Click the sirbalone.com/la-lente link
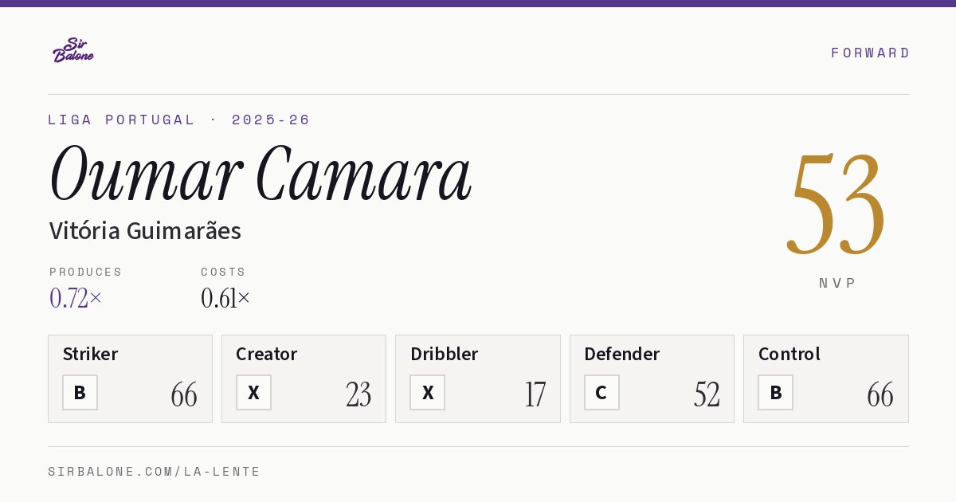This screenshot has height=502, width=956. pyautogui.click(x=155, y=472)
